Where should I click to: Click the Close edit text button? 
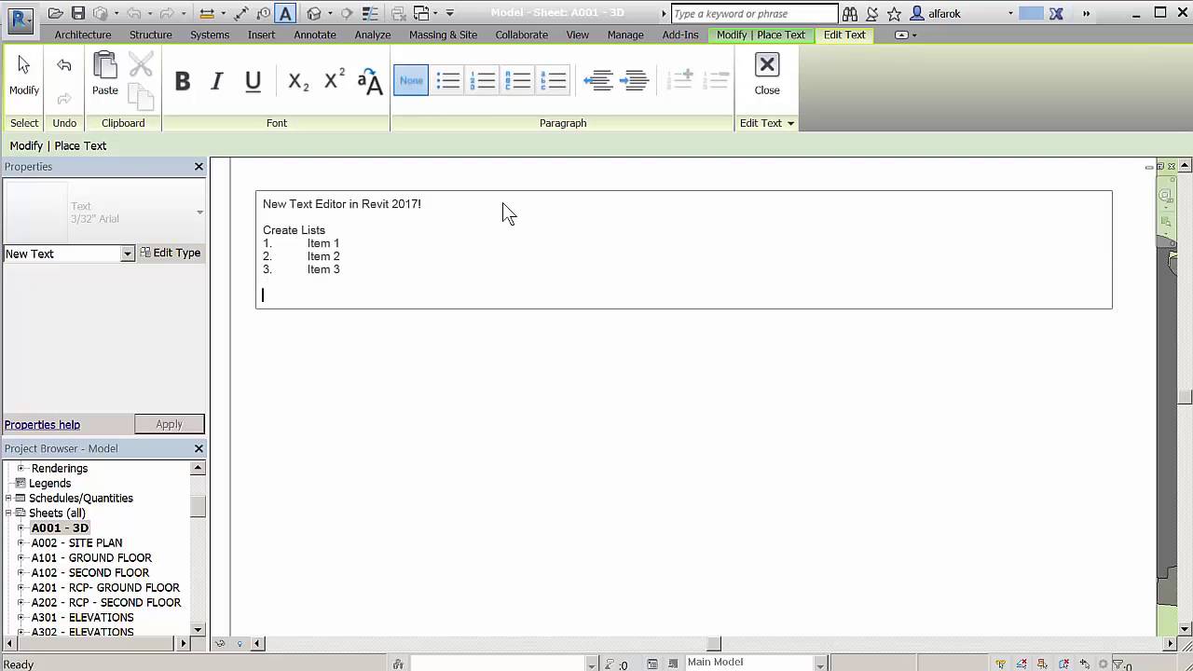coord(767,75)
